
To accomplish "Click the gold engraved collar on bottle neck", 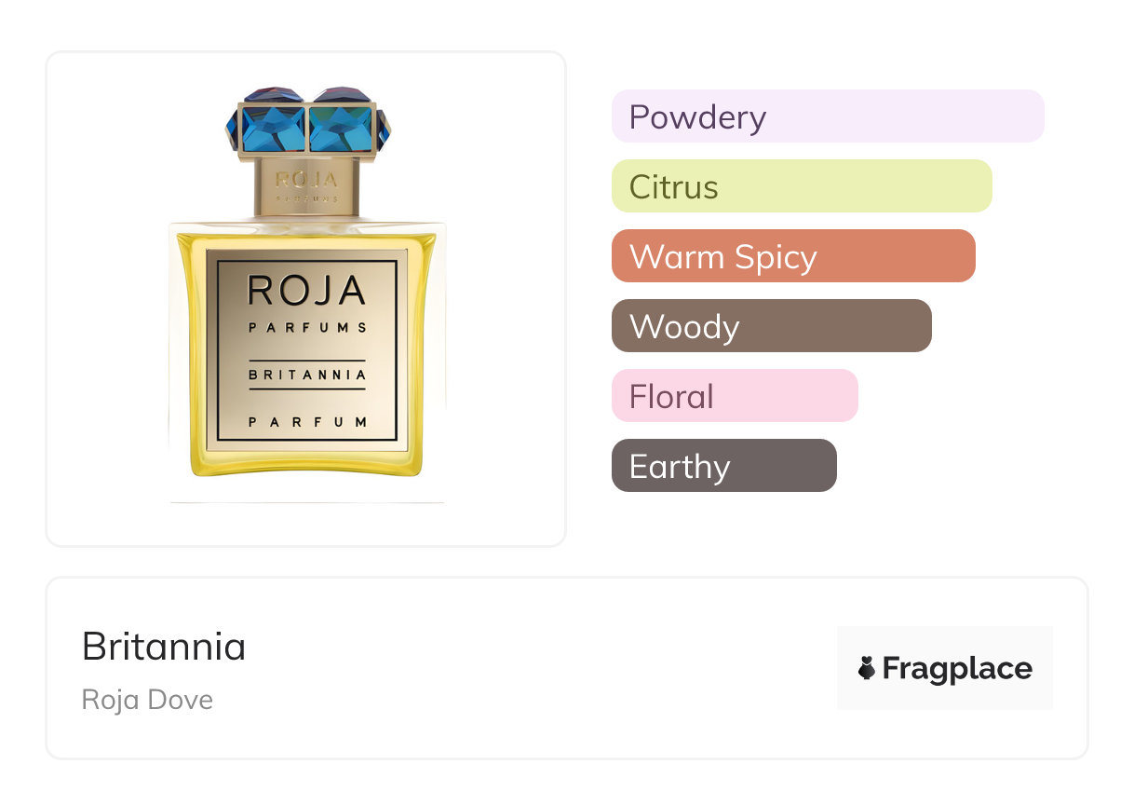I will (x=306, y=184).
